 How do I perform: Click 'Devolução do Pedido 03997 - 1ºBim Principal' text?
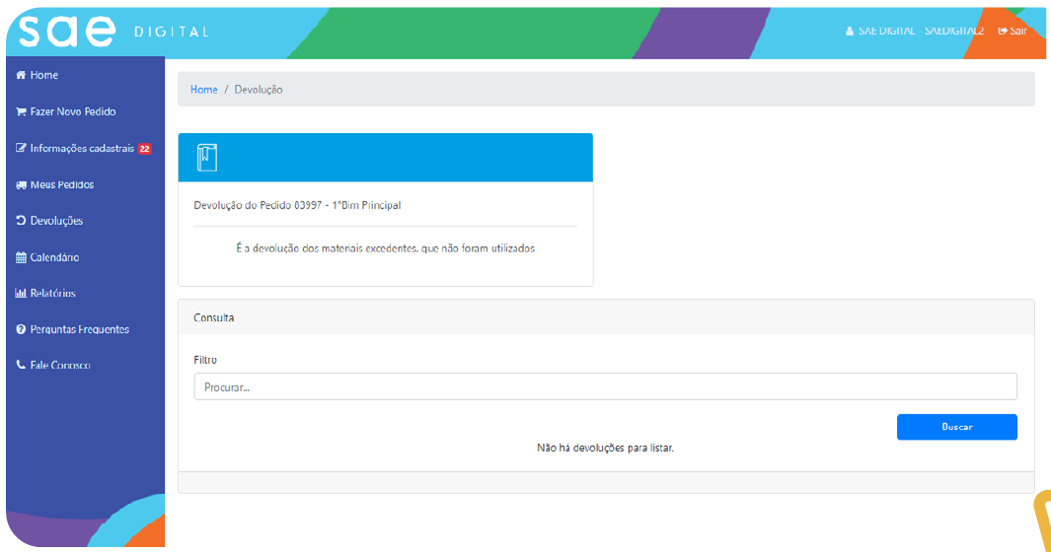(x=297, y=206)
